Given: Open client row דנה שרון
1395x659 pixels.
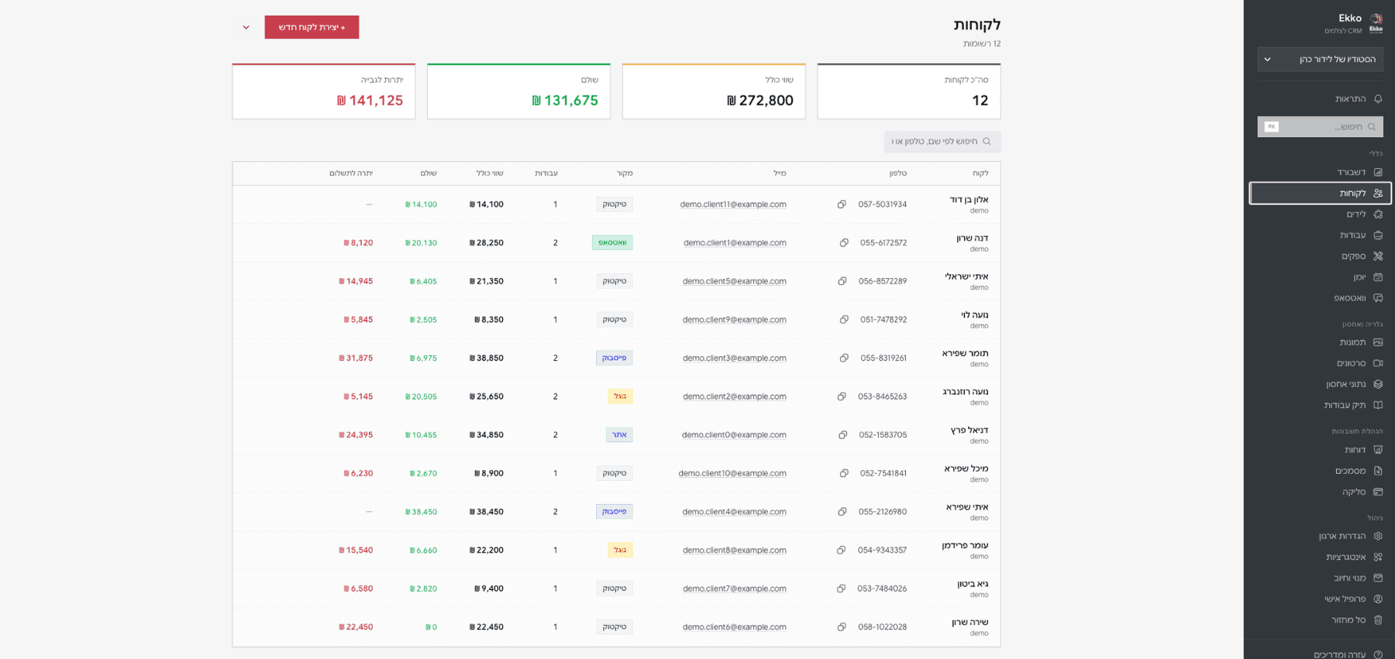Looking at the screenshot, I should [616, 242].
